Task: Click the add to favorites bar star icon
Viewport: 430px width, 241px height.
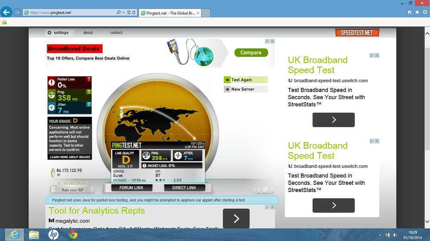Action: coord(4,22)
